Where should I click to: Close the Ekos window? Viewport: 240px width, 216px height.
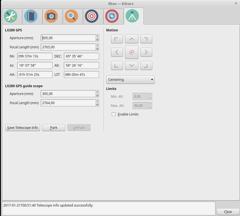pos(236,3)
